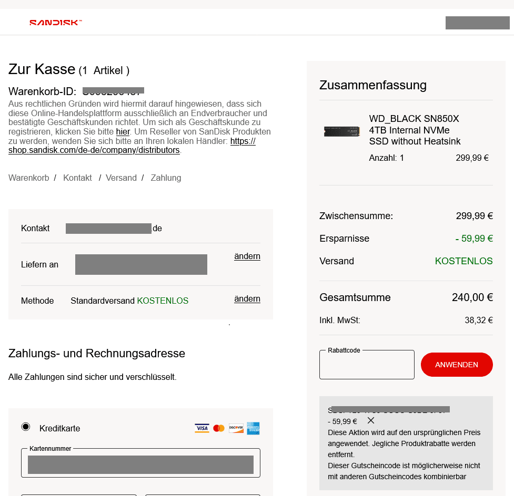Screen dimensions: 514x496
Task: Click Standardversand KOSTENLOS method text
Action: pos(129,301)
